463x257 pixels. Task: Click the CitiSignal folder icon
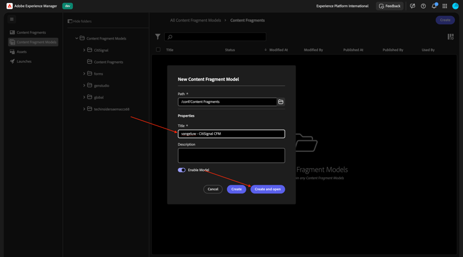point(90,50)
